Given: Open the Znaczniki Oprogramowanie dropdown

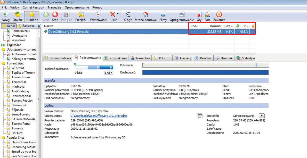Looking at the screenshot, I should 262,116.
